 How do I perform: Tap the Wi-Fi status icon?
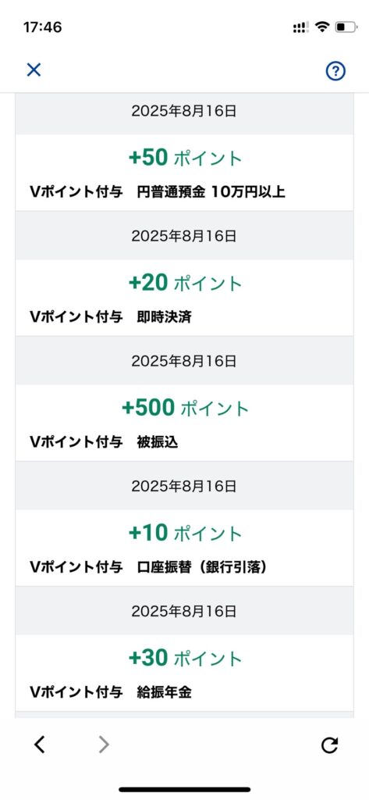click(322, 27)
